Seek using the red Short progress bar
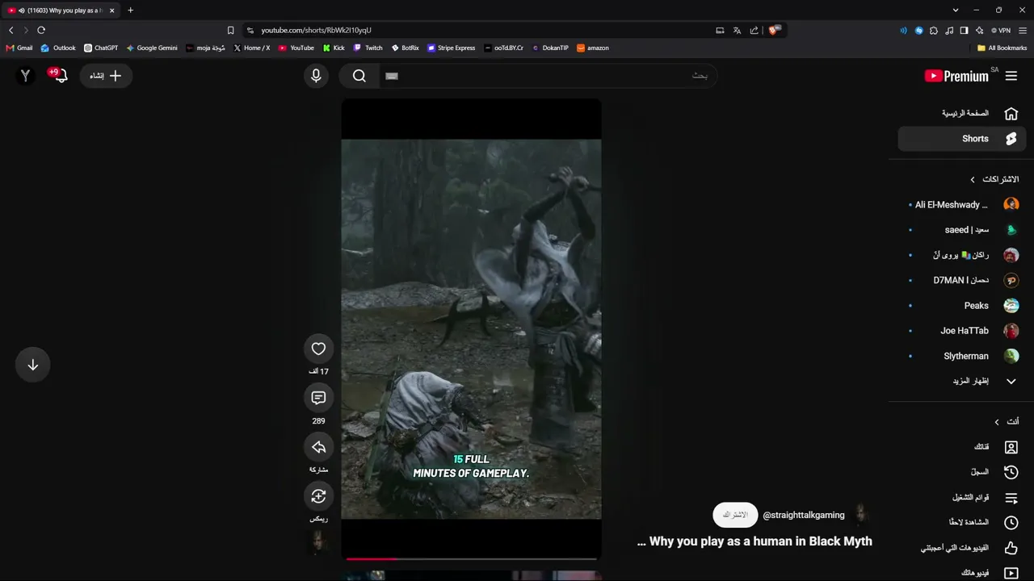 click(471, 558)
